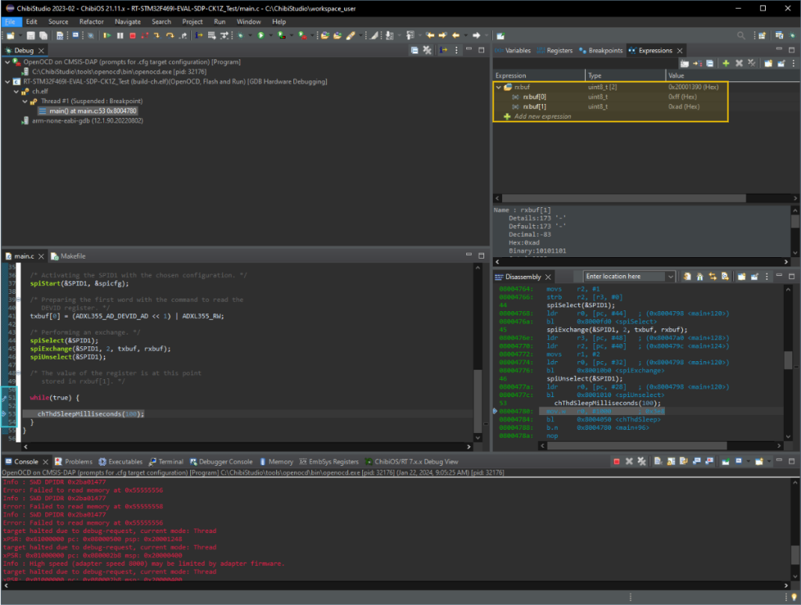
Task: Click Add new expression
Action: tap(543, 116)
